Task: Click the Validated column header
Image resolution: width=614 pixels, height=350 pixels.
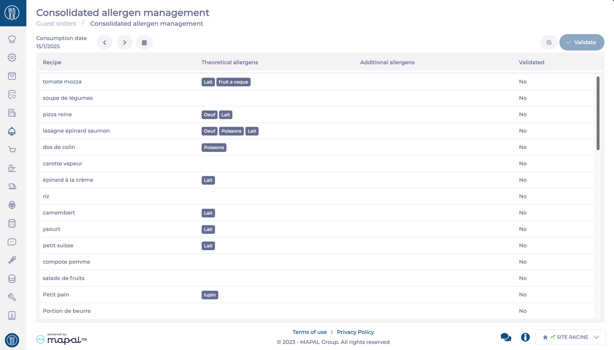Action: [531, 62]
